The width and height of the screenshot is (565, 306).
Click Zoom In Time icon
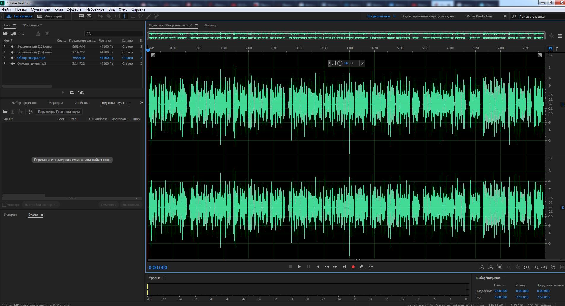coord(500,267)
